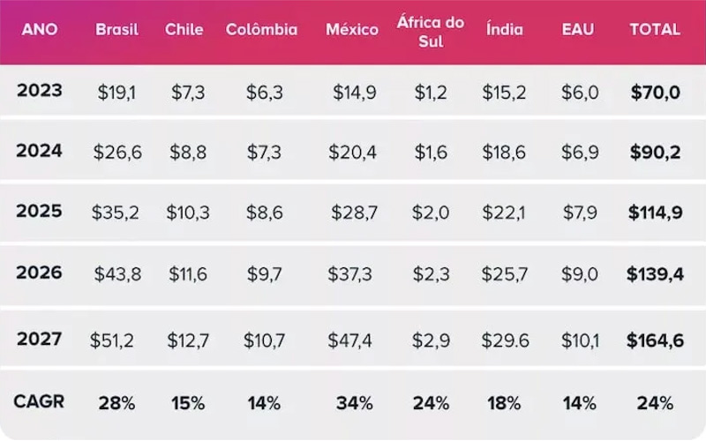Select México's 34% CAGR cell
The height and width of the screenshot is (441, 706).
click(352, 403)
